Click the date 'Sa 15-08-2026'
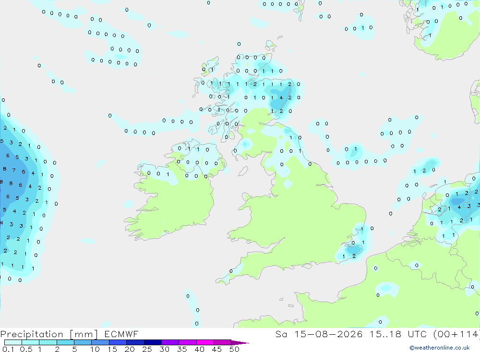Image resolution: width=480 pixels, height=352 pixels. [319, 334]
